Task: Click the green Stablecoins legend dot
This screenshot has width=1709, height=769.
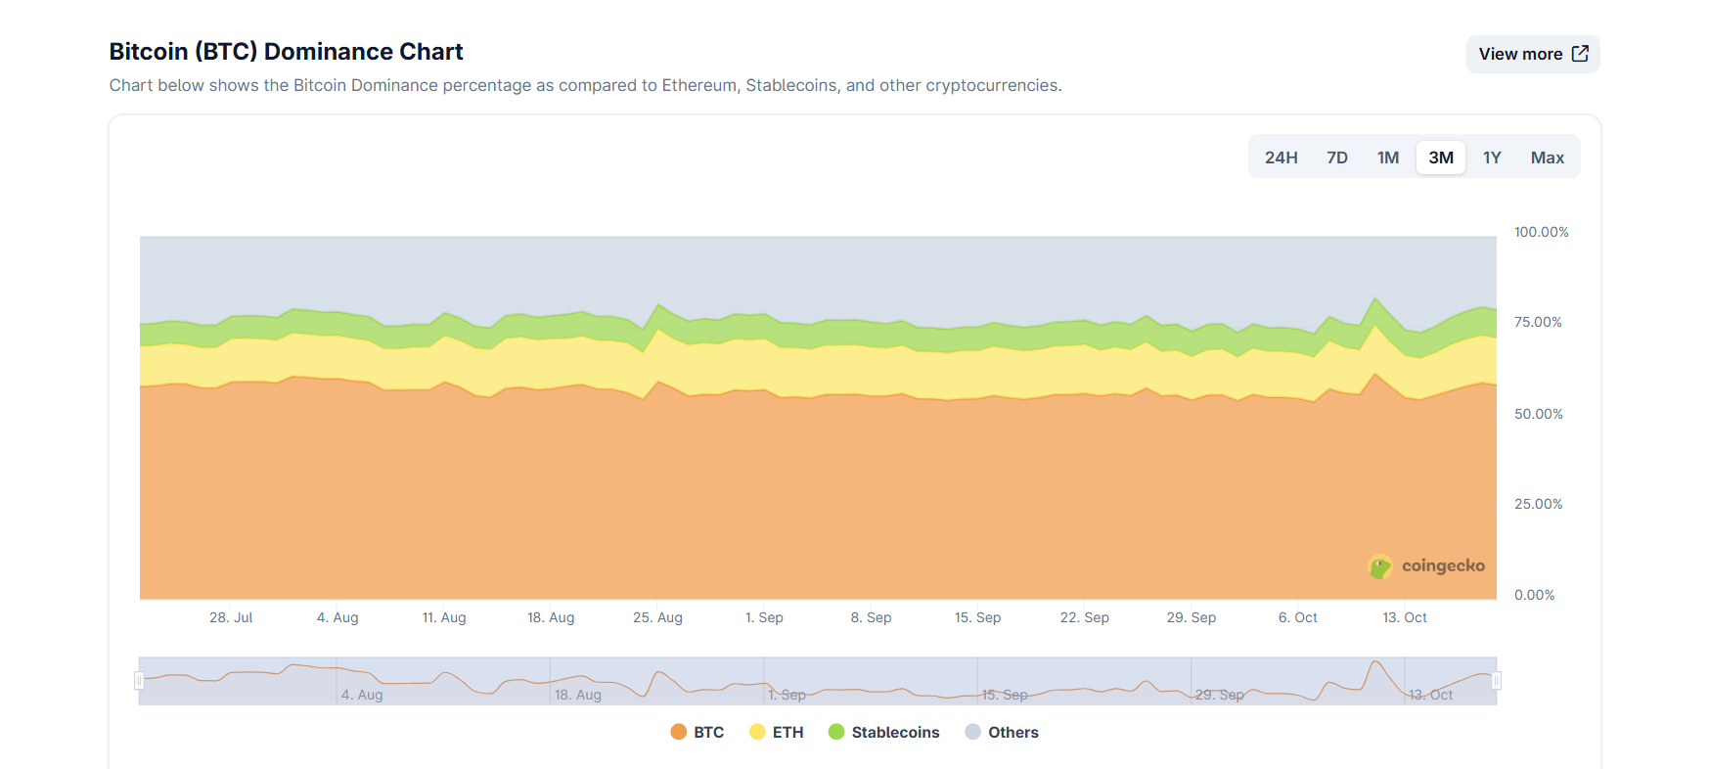Action: coord(836,732)
